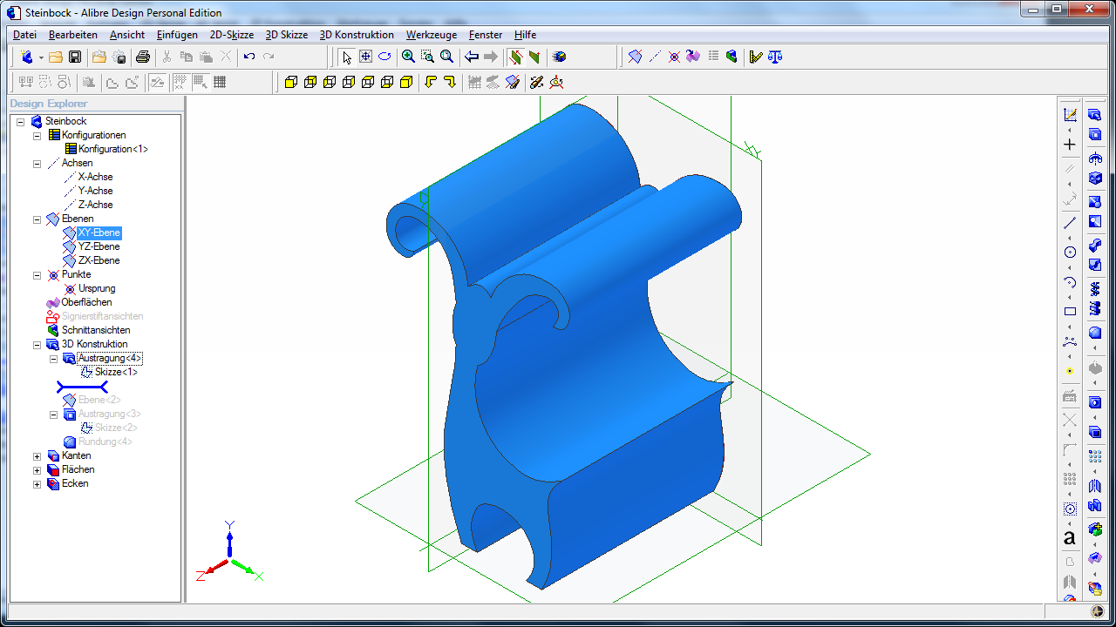
Task: Select the Rectangle sketch tool
Action: point(1070,311)
